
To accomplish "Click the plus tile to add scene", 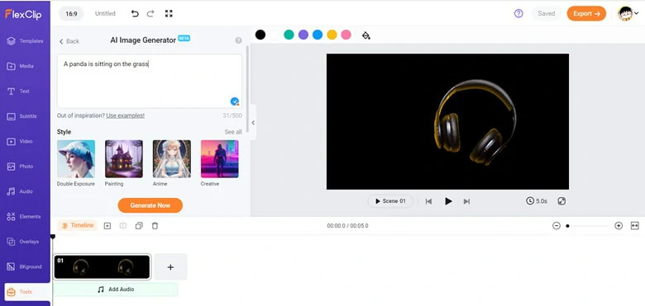I will (170, 267).
